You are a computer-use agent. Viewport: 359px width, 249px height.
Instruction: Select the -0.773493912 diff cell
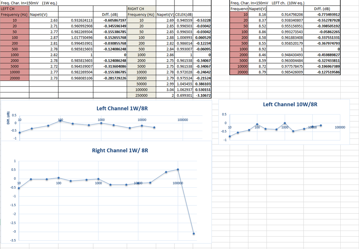tap(322, 15)
